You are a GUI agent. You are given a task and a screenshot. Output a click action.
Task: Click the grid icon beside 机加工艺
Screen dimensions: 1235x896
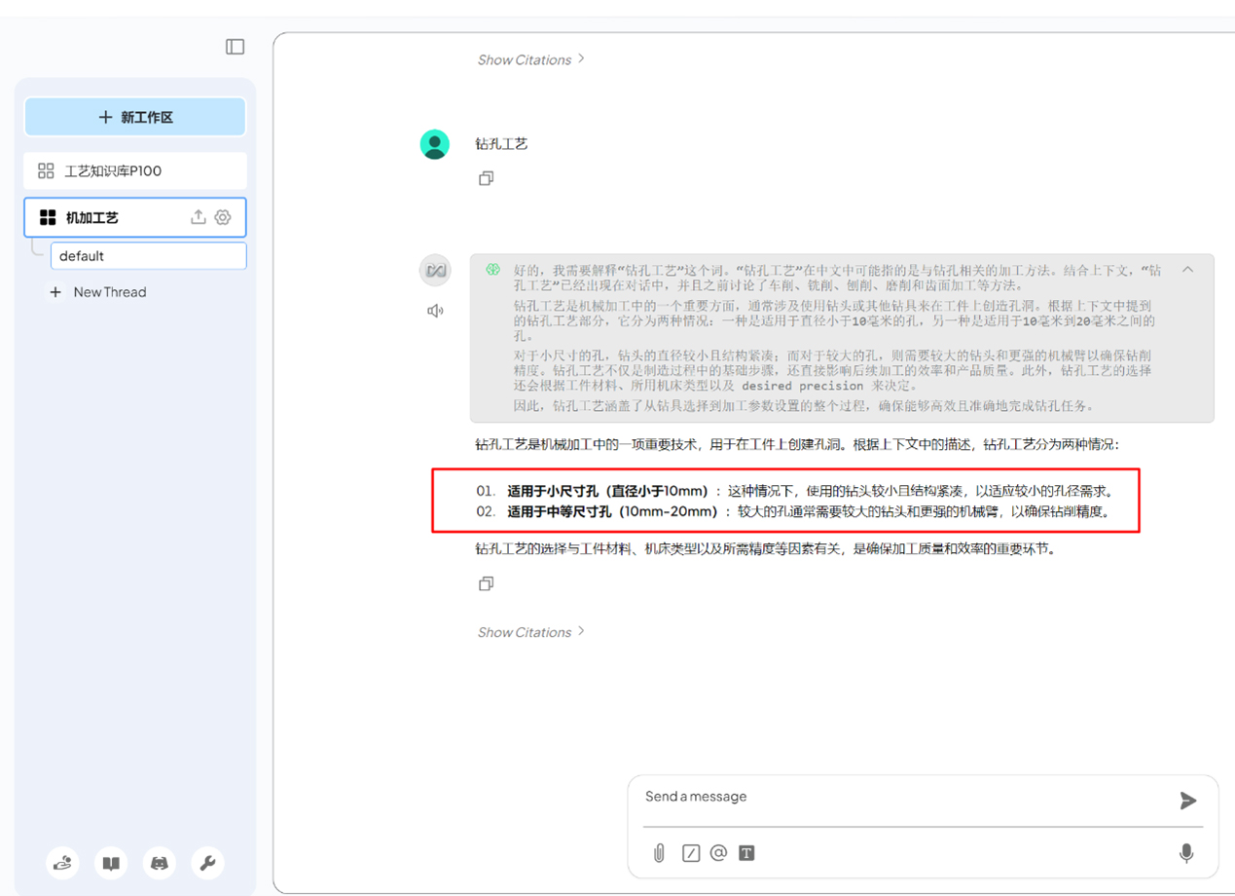click(x=48, y=217)
